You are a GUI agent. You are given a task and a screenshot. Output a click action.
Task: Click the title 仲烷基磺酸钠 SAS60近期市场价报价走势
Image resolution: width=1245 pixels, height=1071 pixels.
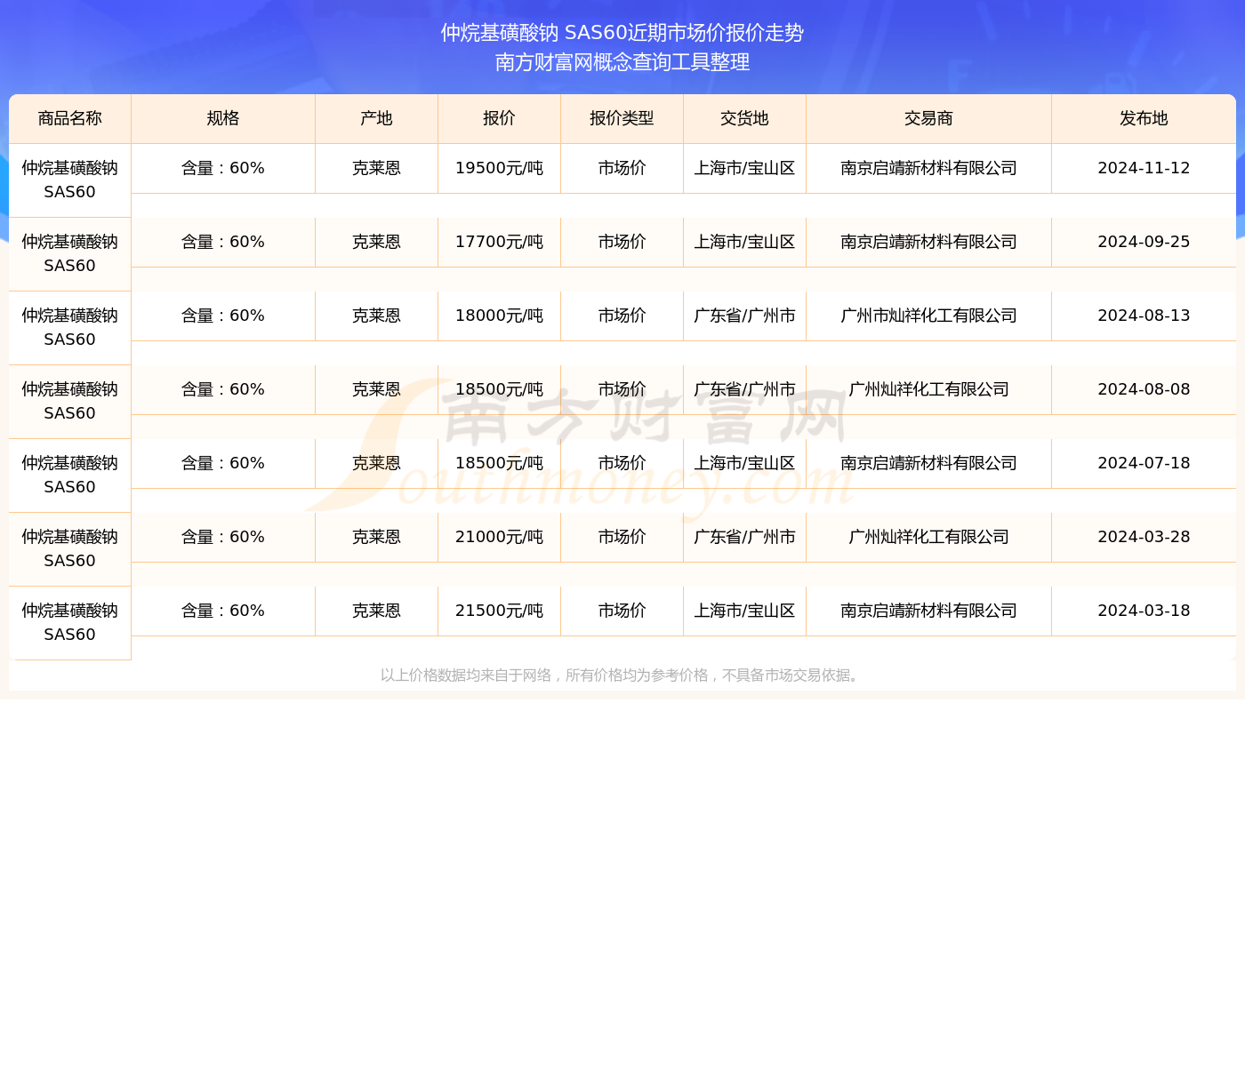pyautogui.click(x=622, y=34)
